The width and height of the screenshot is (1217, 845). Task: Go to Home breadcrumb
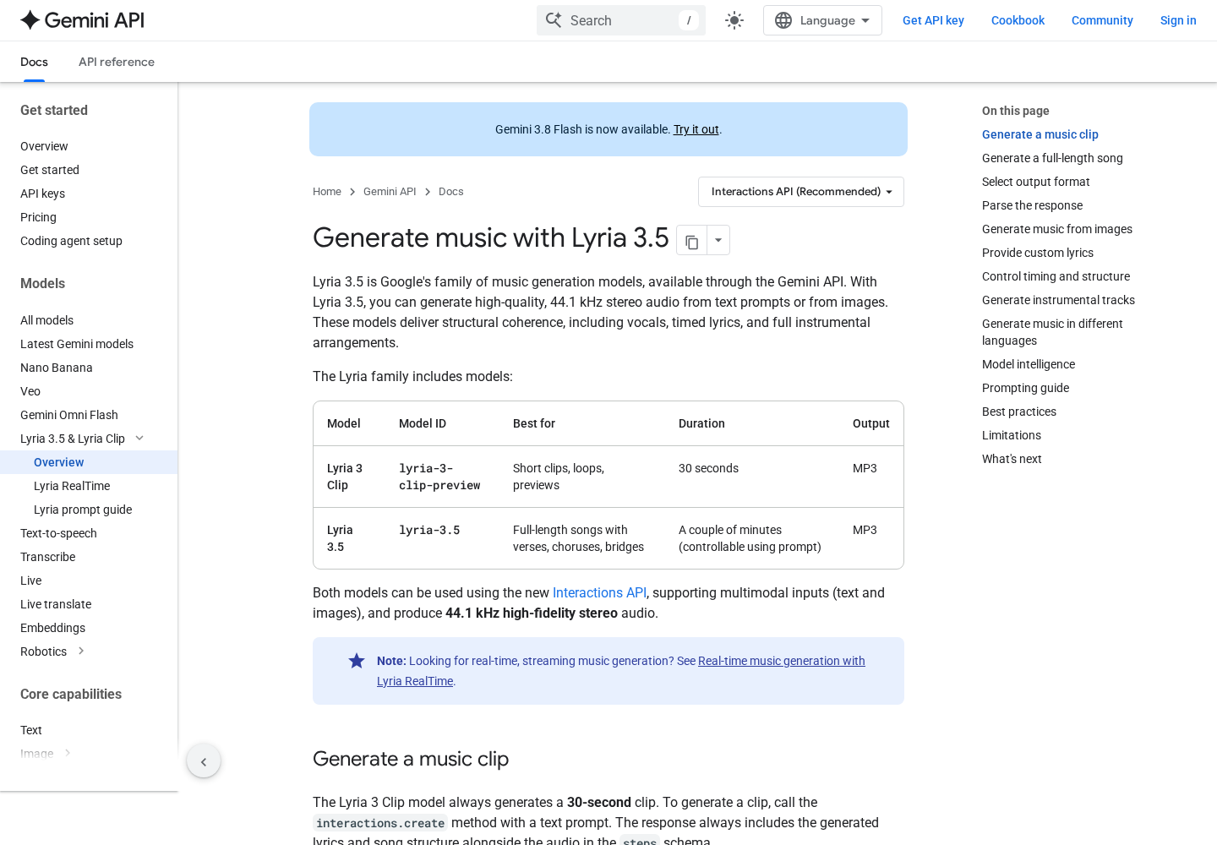coord(327,192)
